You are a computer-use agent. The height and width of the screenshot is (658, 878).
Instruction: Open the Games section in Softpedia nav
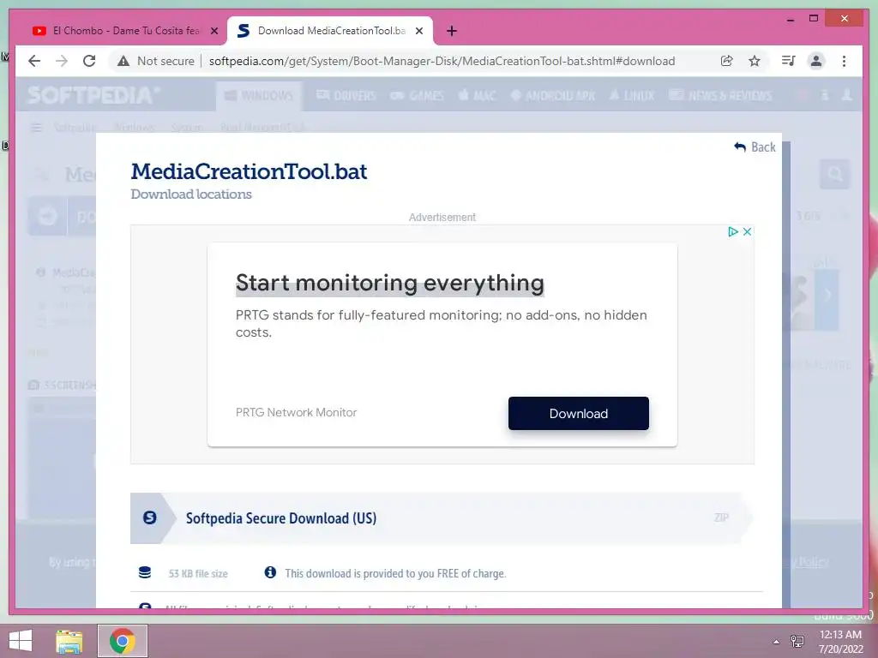point(417,96)
